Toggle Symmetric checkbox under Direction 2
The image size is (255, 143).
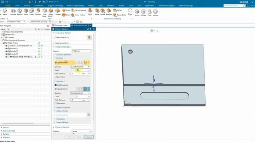pyautogui.click(x=56, y=103)
